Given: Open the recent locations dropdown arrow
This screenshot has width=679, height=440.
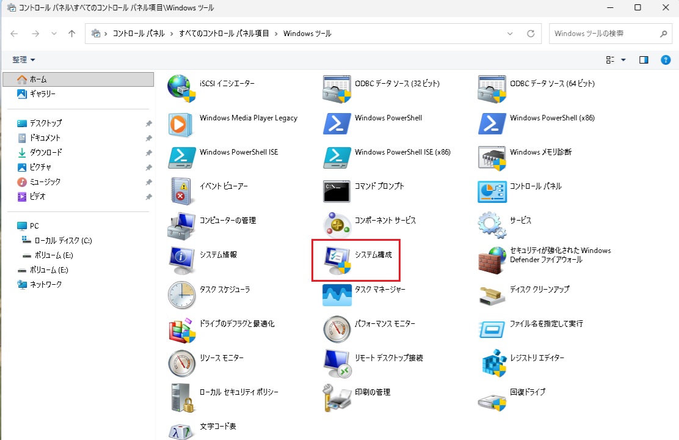Looking at the screenshot, I should (54, 34).
